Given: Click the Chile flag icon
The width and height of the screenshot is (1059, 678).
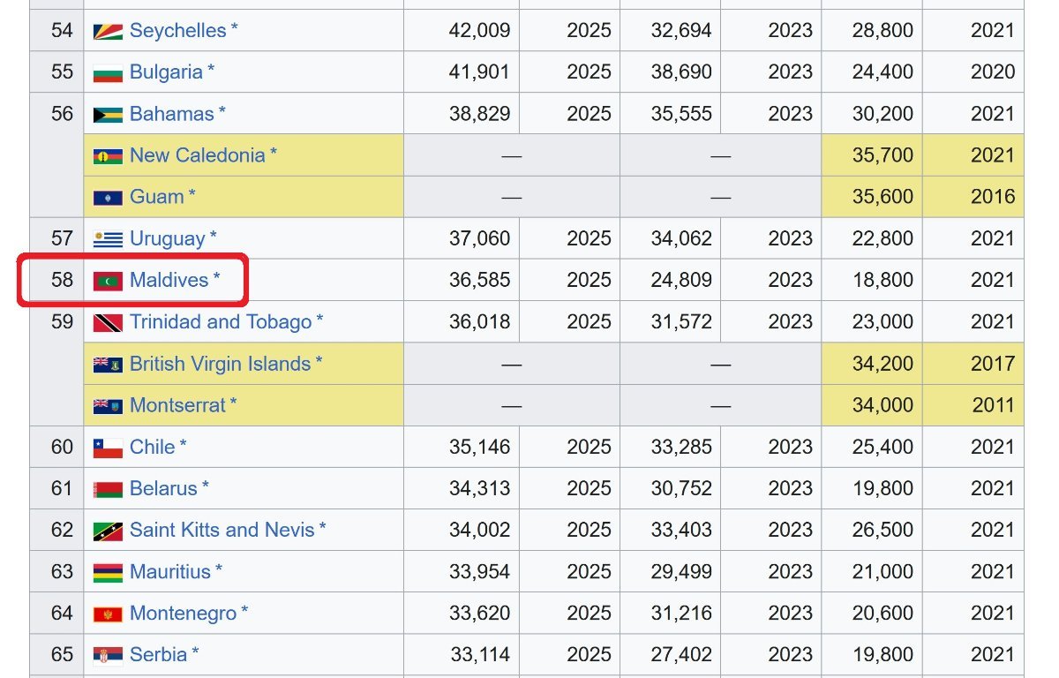Looking at the screenshot, I should click(108, 448).
